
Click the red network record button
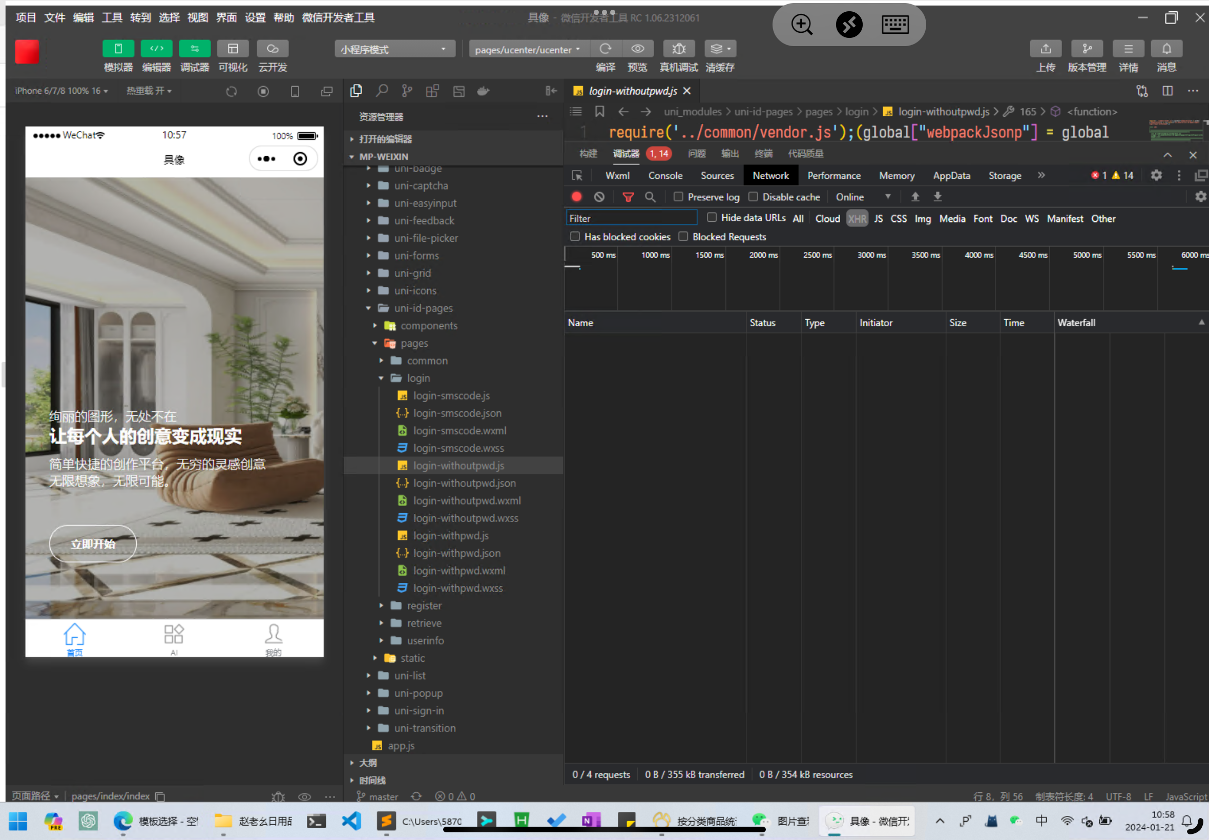point(576,197)
